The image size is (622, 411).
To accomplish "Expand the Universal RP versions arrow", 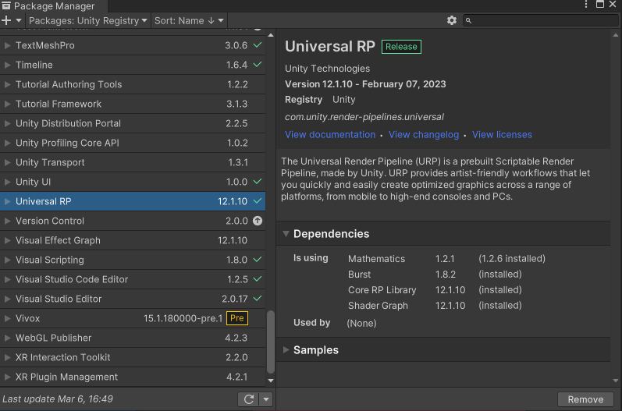I will [x=7, y=201].
